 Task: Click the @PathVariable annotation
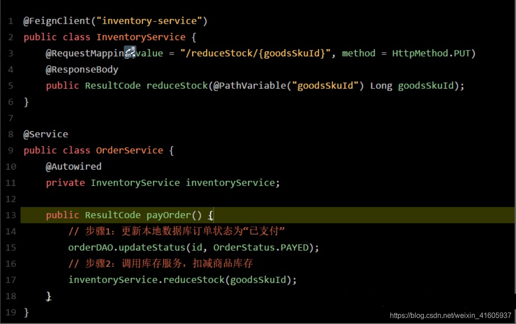click(x=250, y=86)
